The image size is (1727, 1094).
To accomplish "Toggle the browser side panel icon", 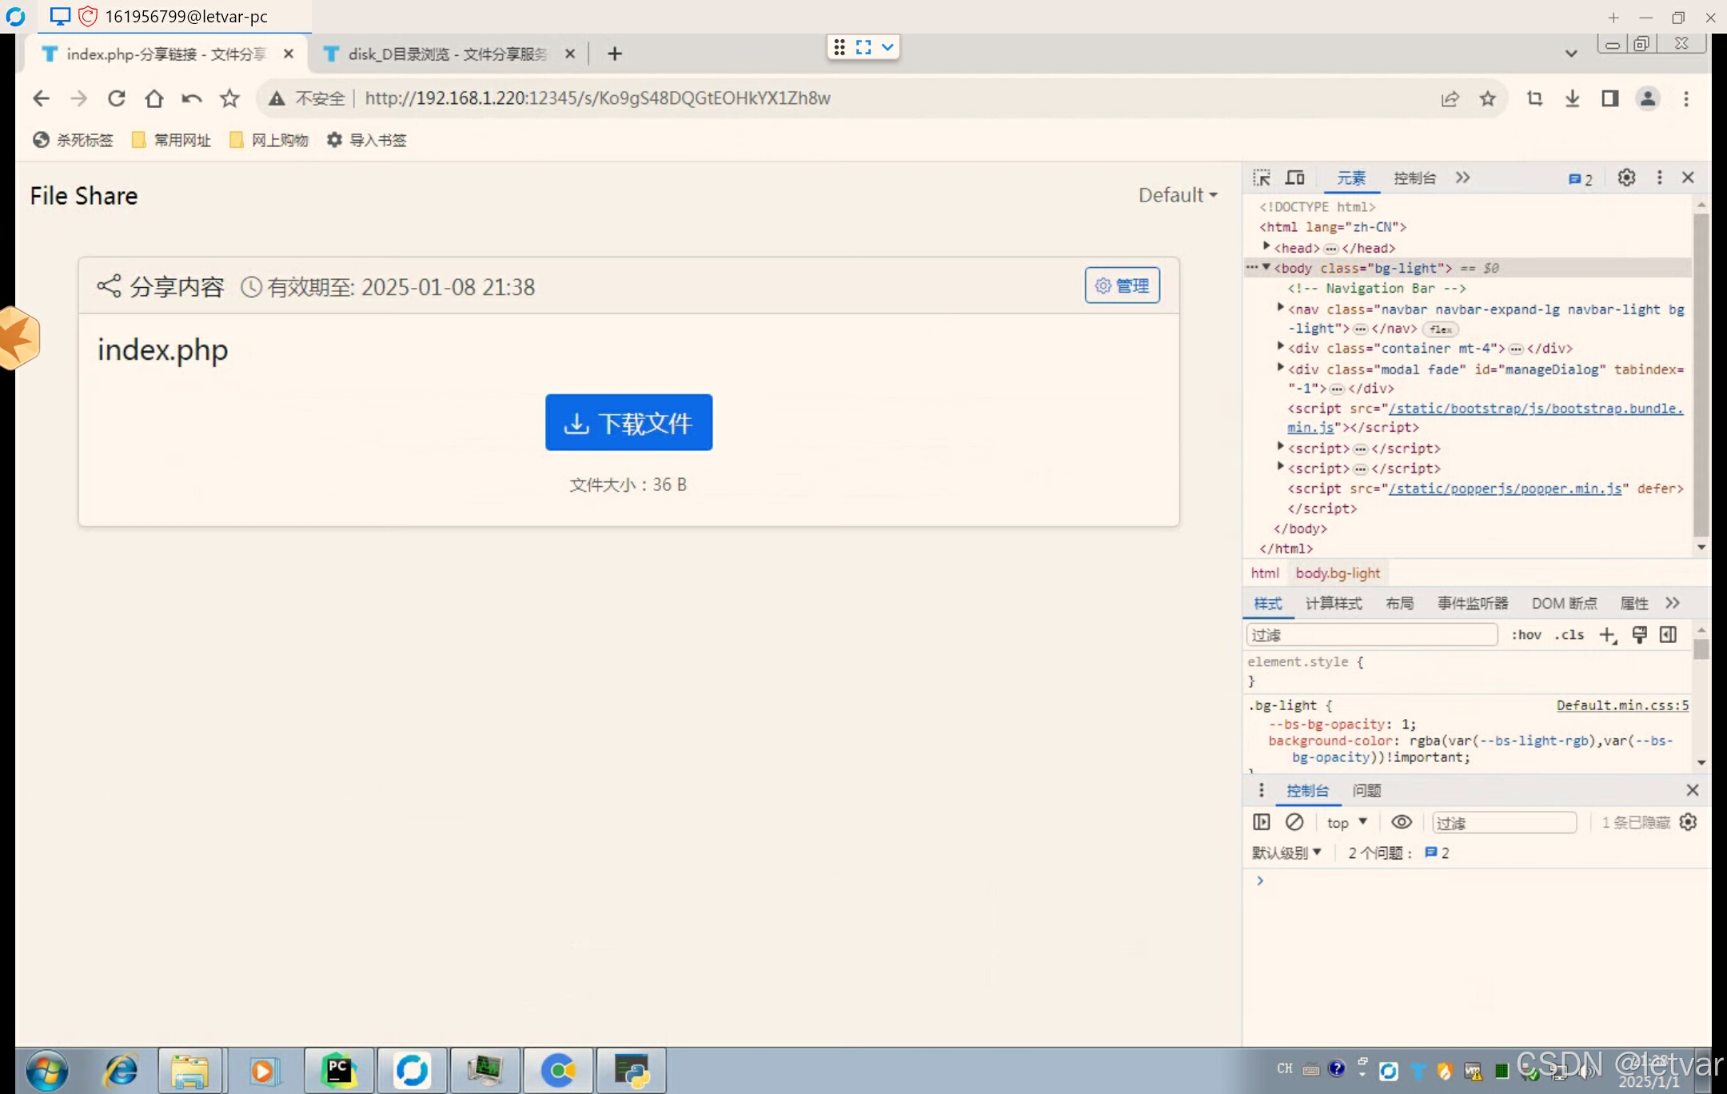I will point(1609,98).
